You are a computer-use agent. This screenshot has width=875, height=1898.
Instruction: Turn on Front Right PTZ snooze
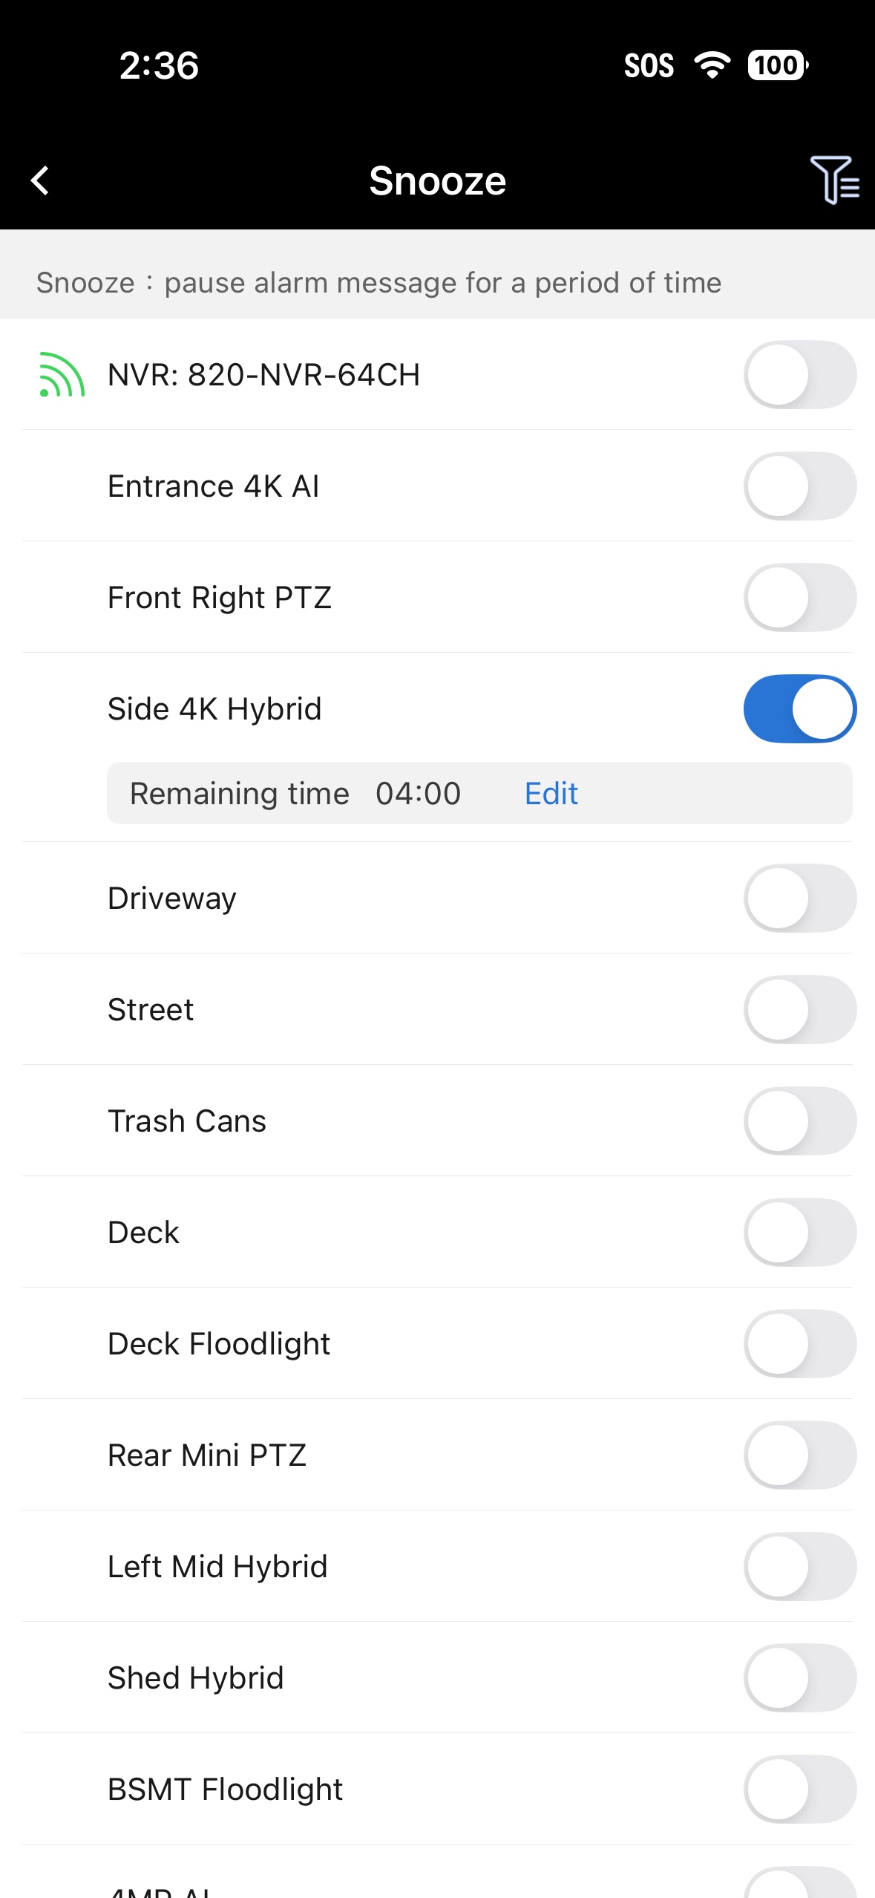point(800,598)
